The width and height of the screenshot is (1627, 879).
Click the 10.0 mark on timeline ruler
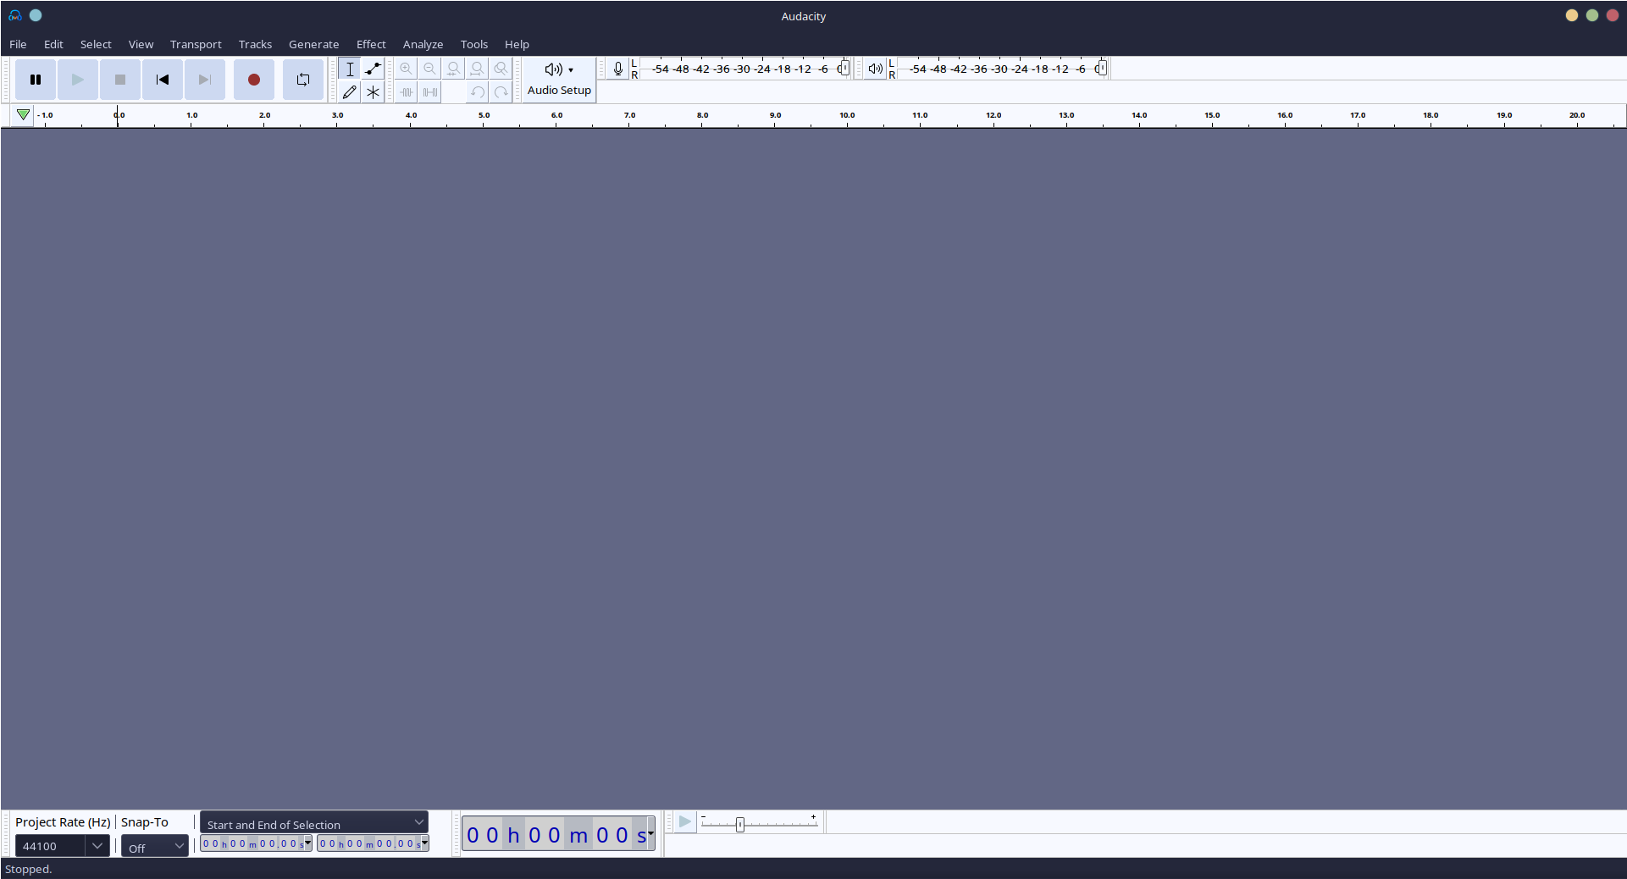pos(847,115)
